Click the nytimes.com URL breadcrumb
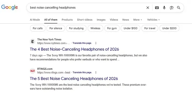Viewport: 192px width, 95px height. click(54, 43)
